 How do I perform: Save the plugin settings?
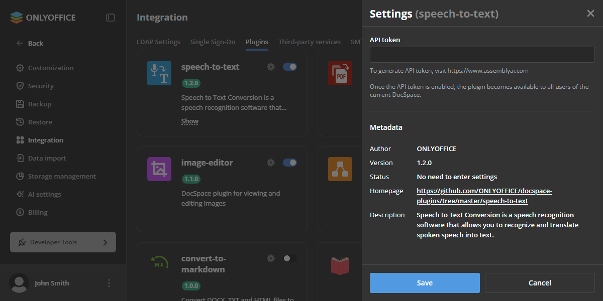[x=425, y=283]
